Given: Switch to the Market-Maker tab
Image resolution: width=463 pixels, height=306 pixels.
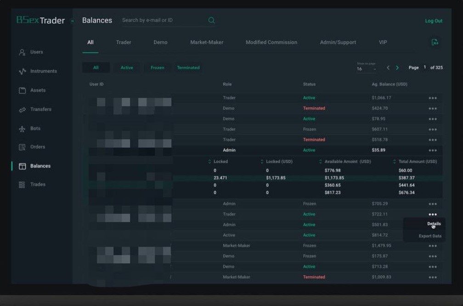Looking at the screenshot, I should pos(207,42).
